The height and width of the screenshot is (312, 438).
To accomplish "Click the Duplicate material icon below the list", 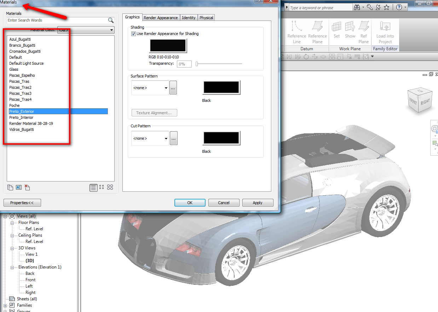I will tap(10, 187).
